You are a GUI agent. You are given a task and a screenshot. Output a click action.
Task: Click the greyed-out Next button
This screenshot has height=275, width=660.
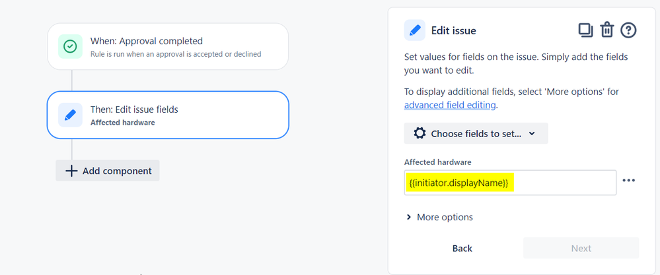[x=581, y=248]
